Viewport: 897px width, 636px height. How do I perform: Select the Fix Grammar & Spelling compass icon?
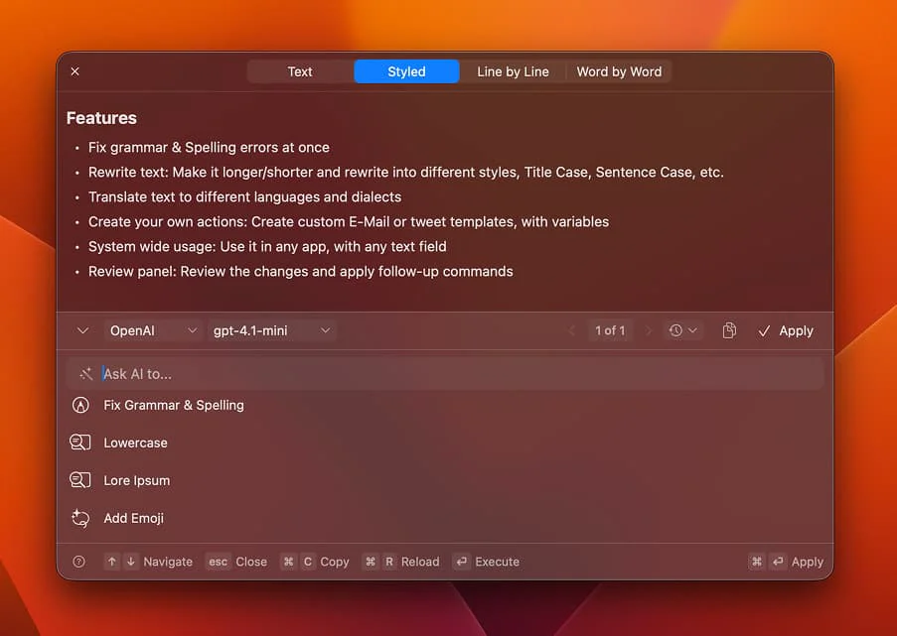click(x=80, y=405)
